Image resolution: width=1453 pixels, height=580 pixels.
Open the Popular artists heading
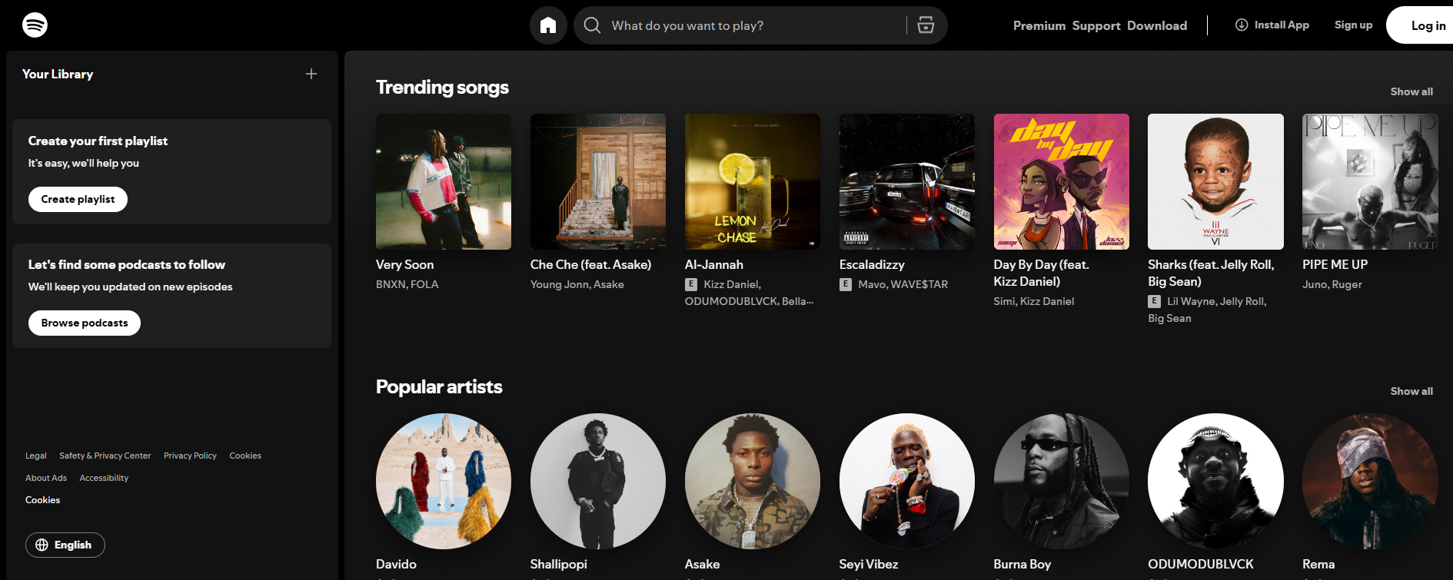pos(439,387)
